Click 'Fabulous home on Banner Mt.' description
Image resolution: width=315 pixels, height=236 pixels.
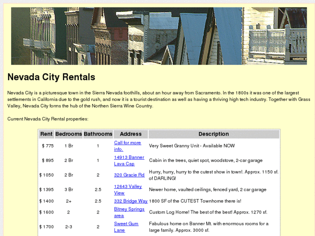[209, 227]
